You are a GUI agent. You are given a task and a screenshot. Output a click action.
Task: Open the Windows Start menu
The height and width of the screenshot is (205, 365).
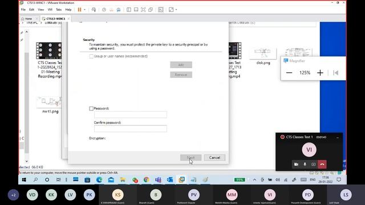24,180
